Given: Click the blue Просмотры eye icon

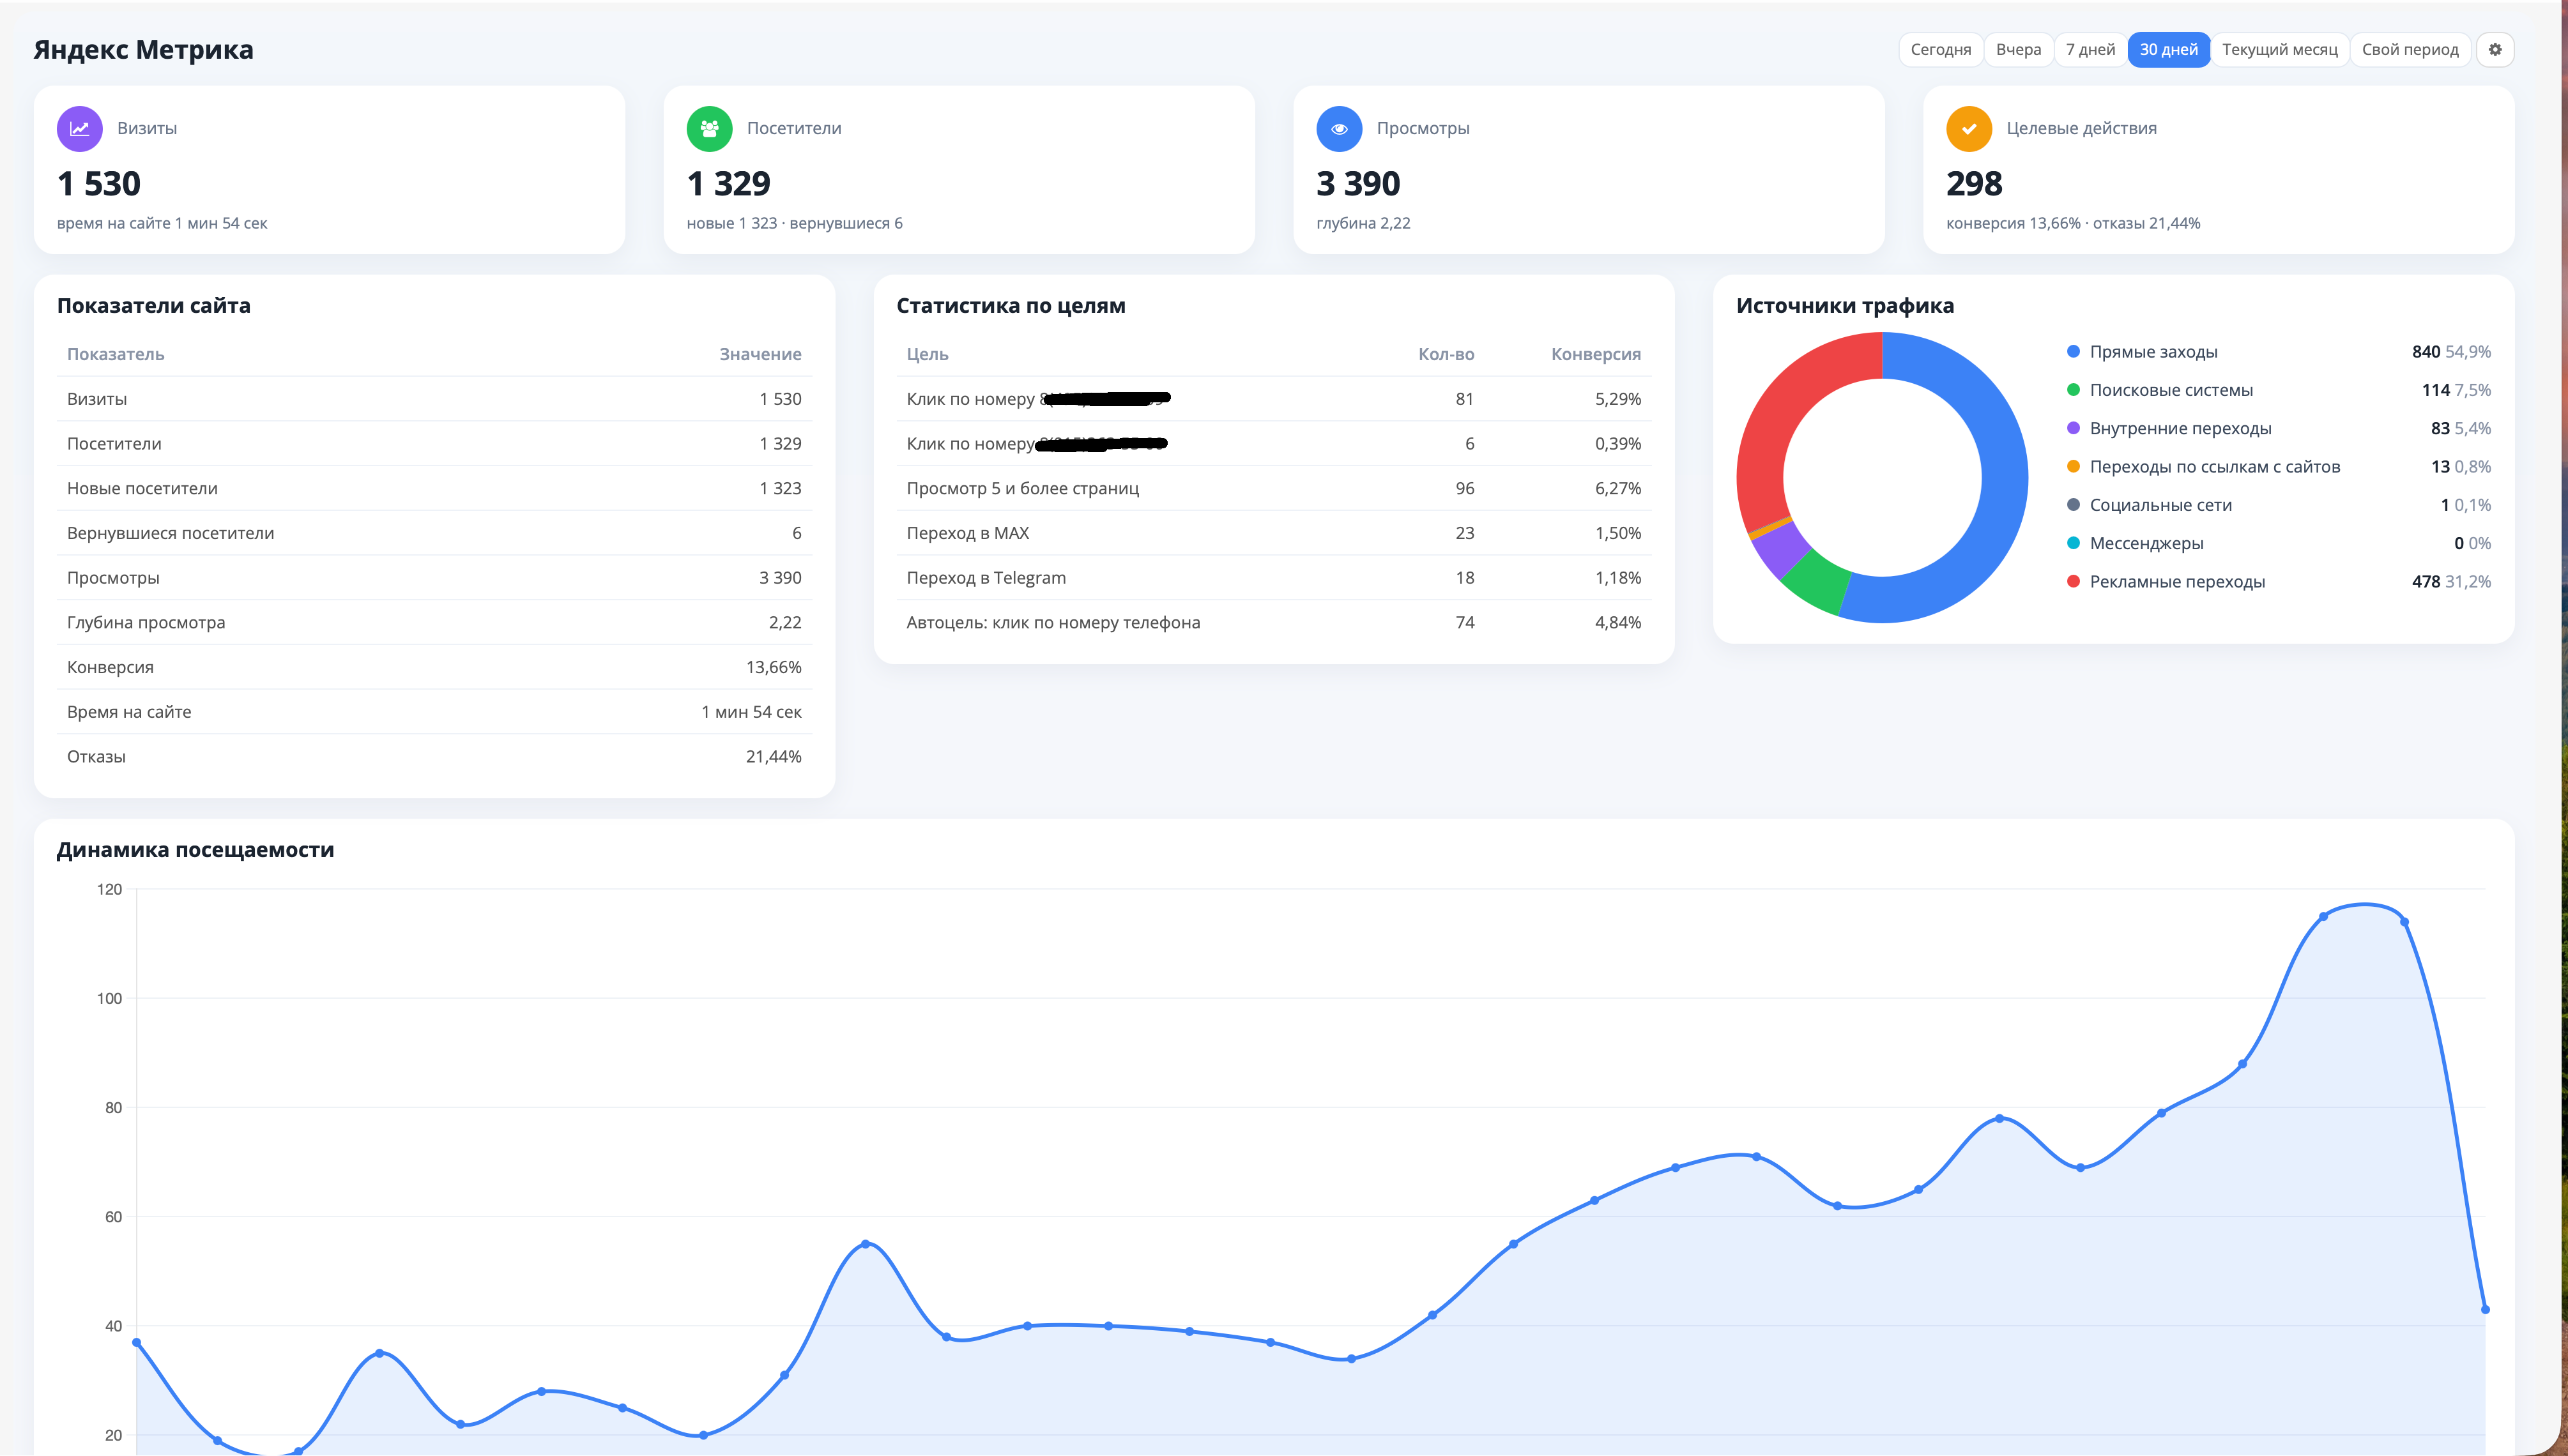Looking at the screenshot, I should click(x=1339, y=129).
